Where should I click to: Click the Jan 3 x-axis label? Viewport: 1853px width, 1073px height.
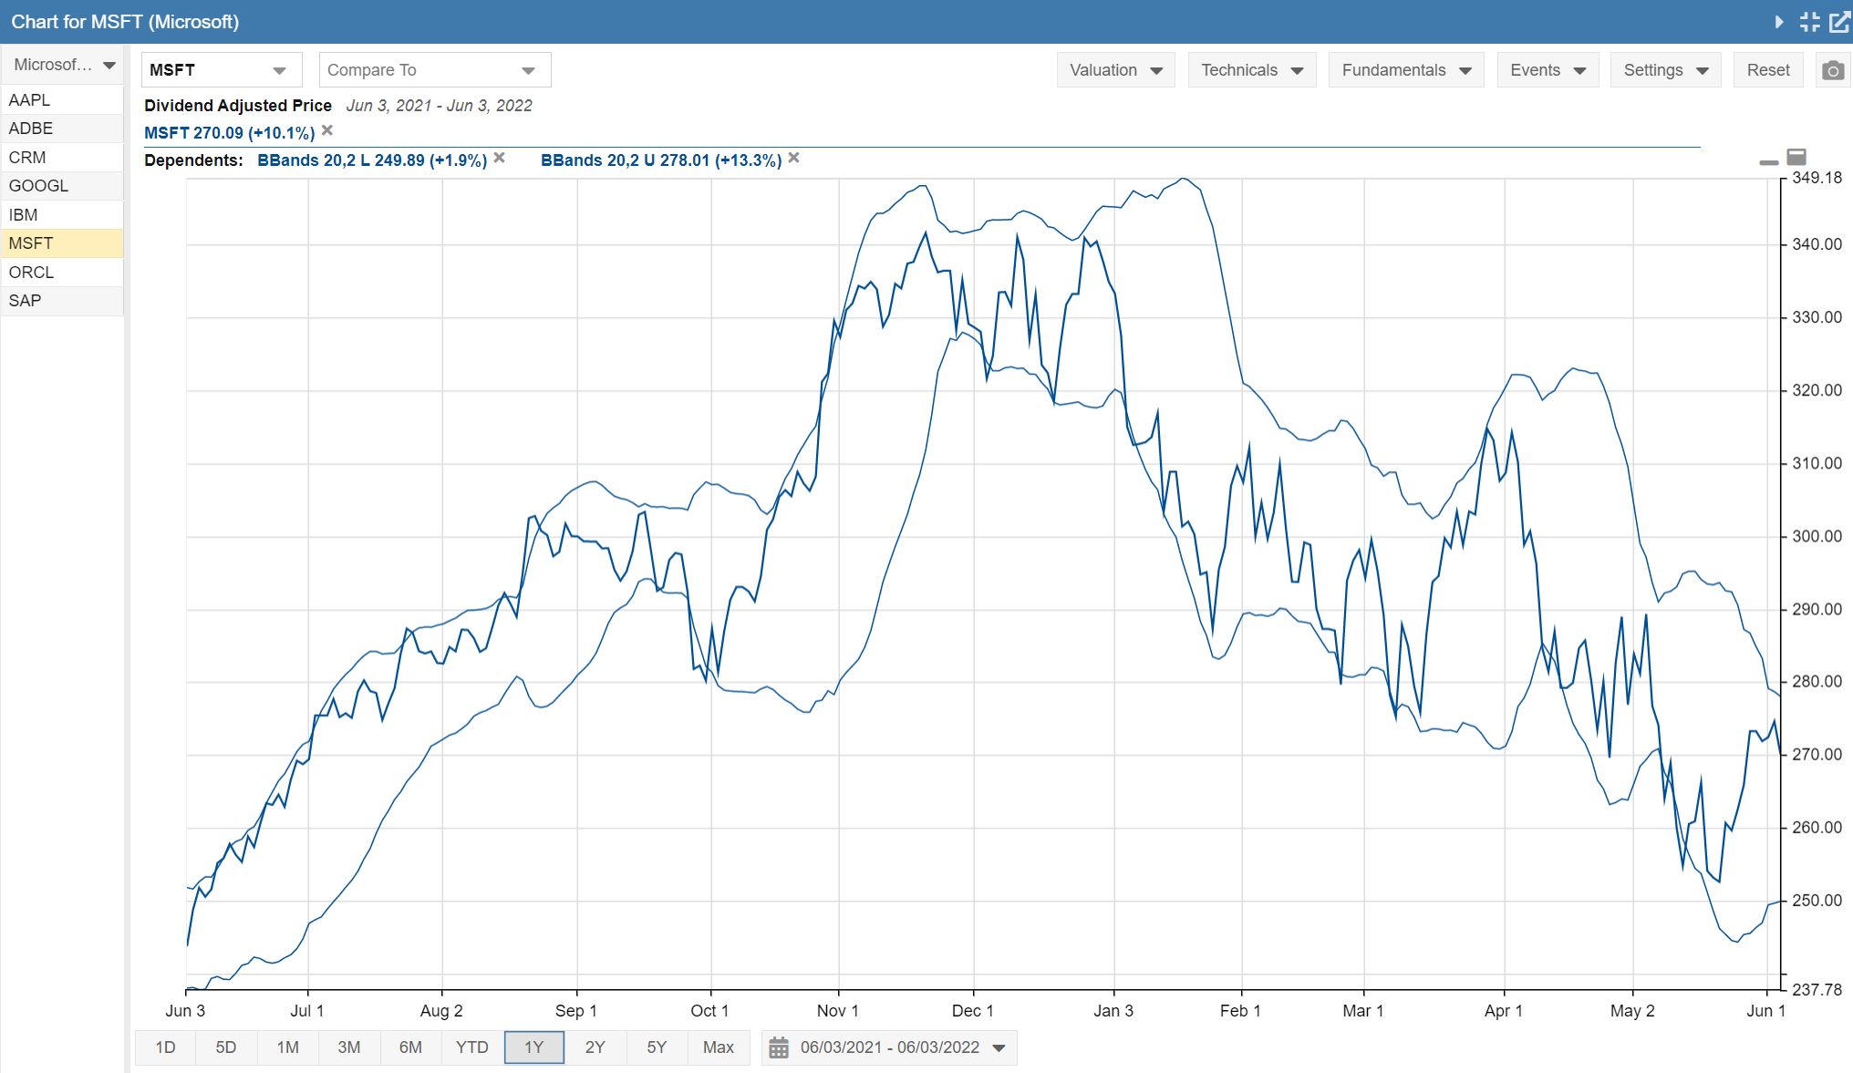click(x=1113, y=1011)
